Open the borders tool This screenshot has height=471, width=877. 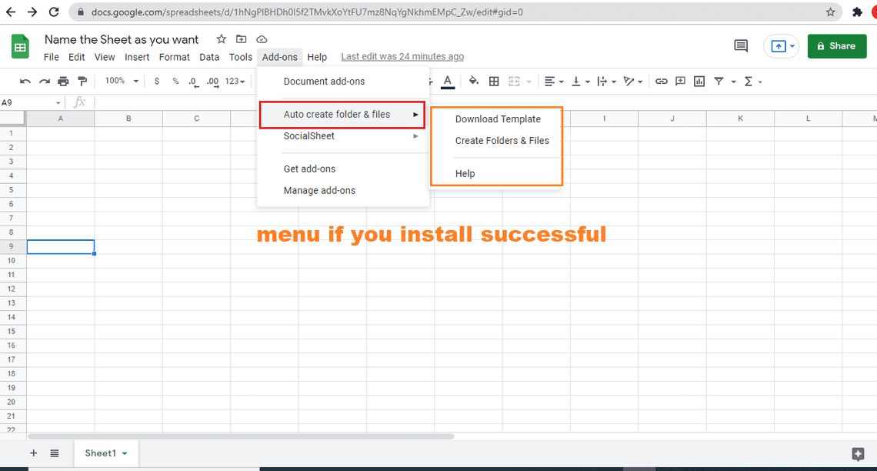494,82
